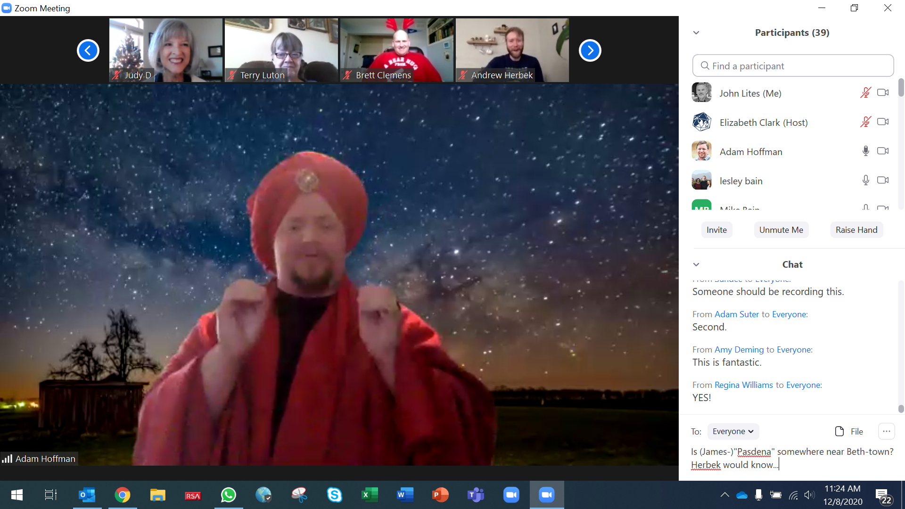Viewport: 905px width, 509px height.
Task: Toggle lesley bain camera icon
Action: [x=883, y=180]
